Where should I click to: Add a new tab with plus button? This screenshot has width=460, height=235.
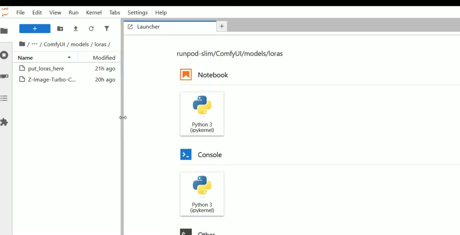pyautogui.click(x=222, y=26)
